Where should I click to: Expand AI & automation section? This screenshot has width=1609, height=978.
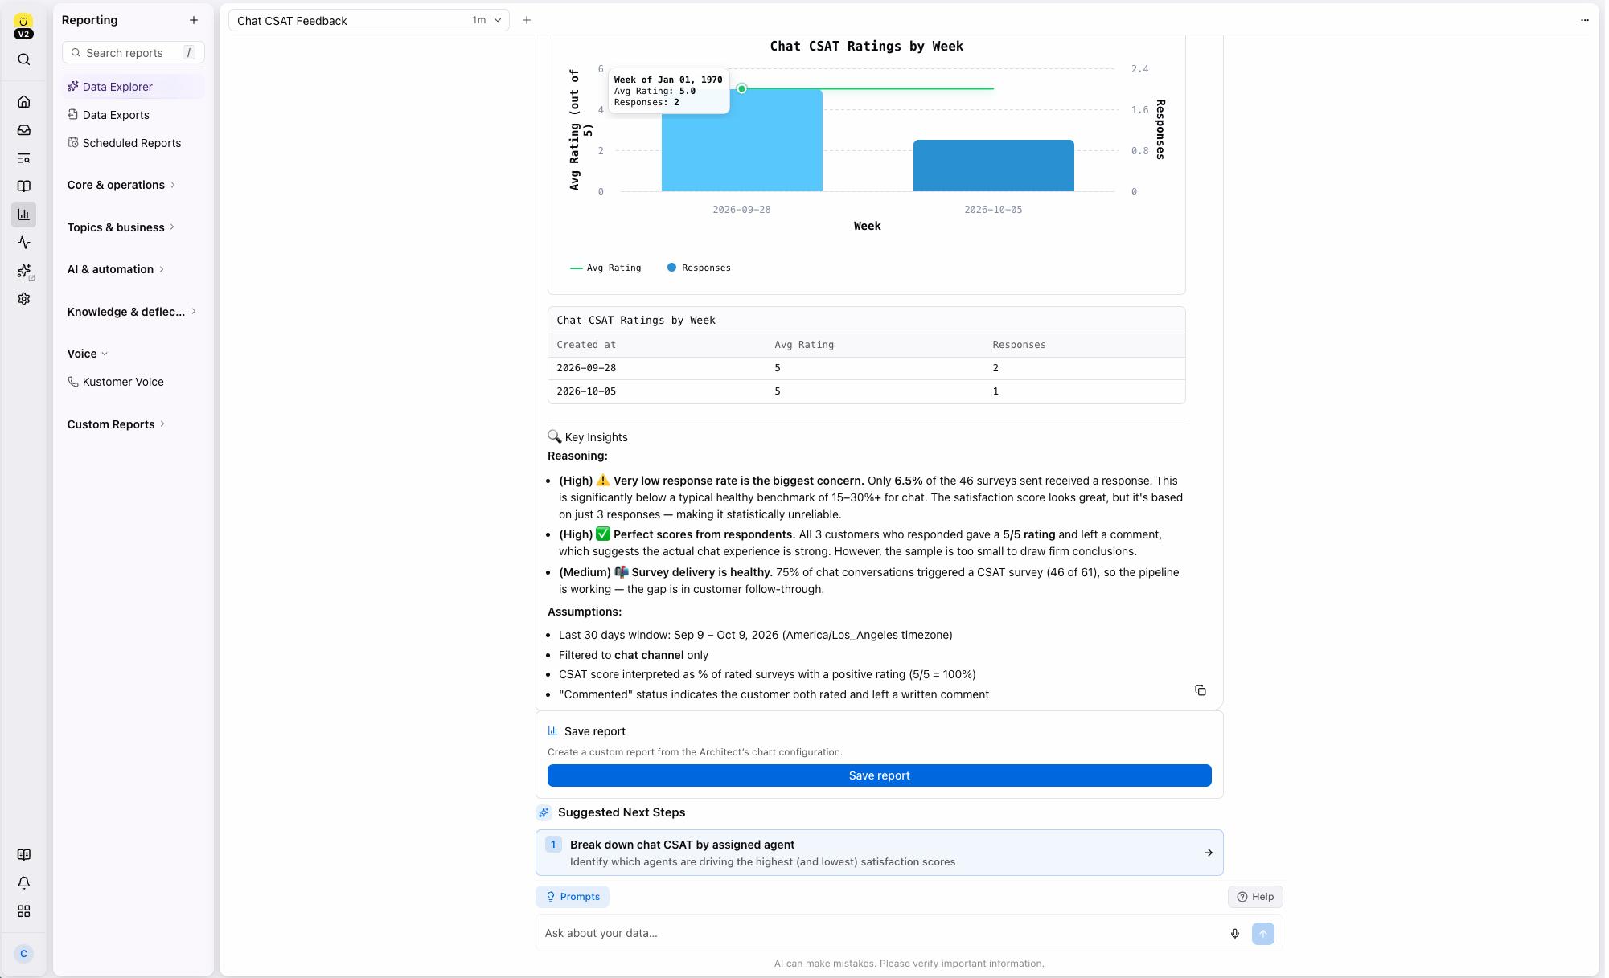point(116,270)
